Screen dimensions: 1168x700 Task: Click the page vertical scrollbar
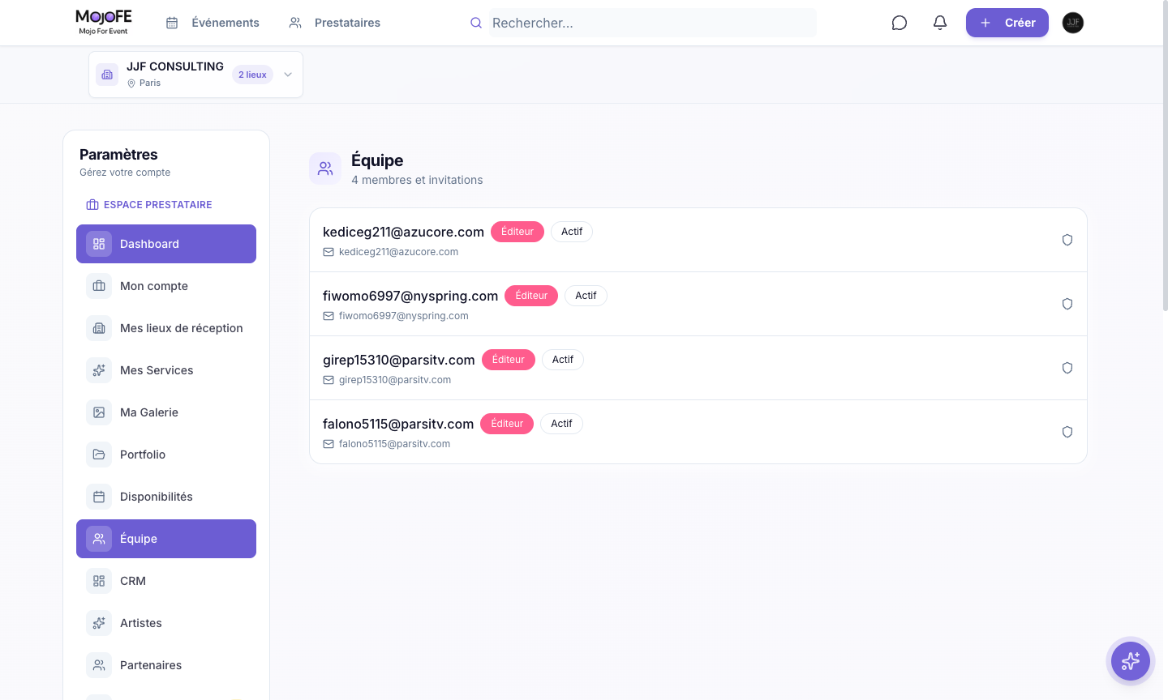coord(1166,157)
